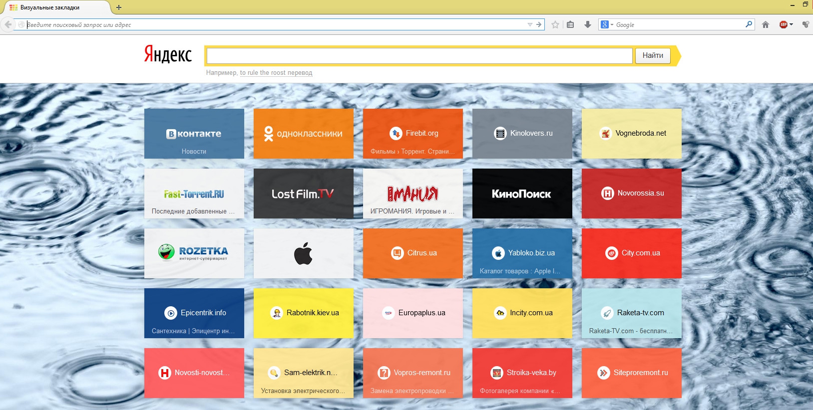
Task: Open the downloads arrow icon
Action: pos(588,24)
